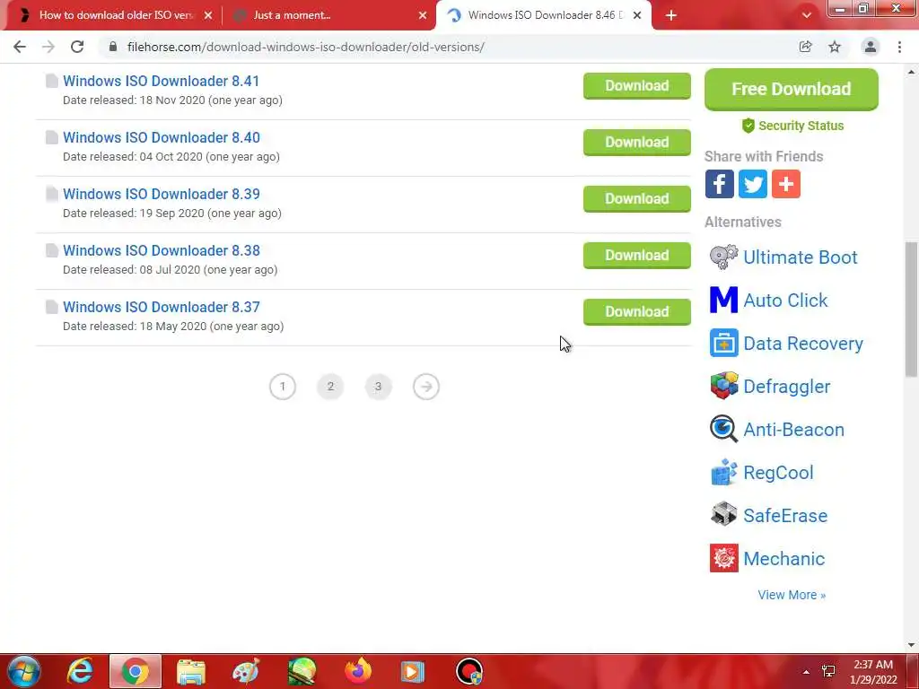Go to pagination page 1
919x689 pixels.
pyautogui.click(x=283, y=387)
